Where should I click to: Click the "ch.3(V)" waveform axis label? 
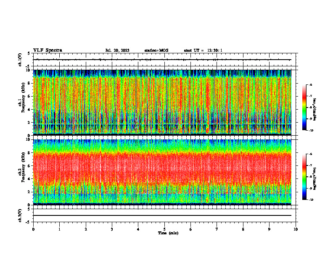click(20, 215)
